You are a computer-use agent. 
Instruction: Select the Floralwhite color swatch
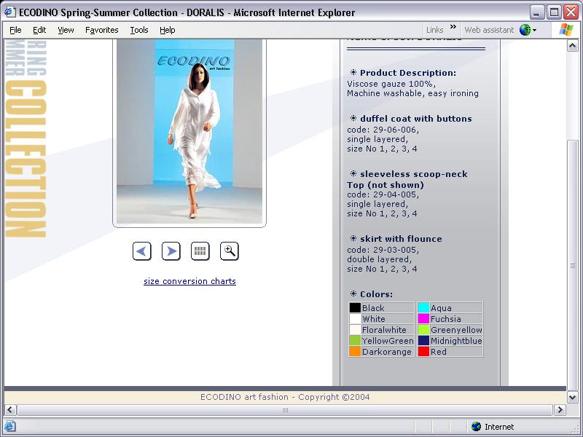pyautogui.click(x=355, y=330)
